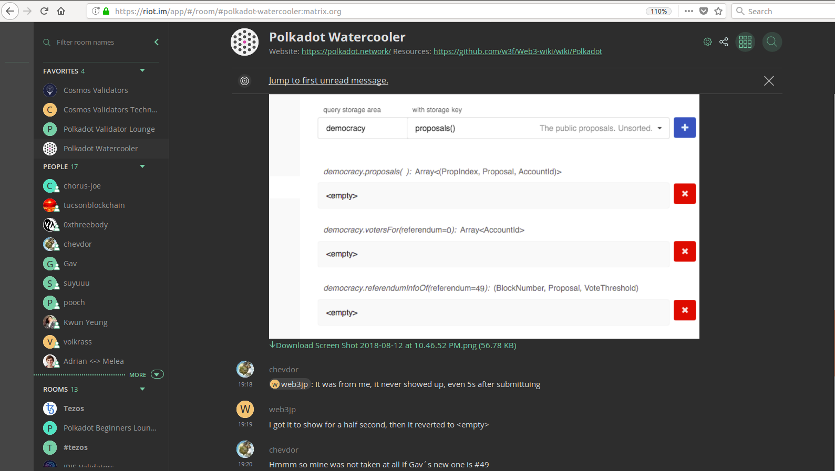Viewport: 835px width, 471px height.
Task: Open chat with chorus-joe
Action: coord(101,186)
